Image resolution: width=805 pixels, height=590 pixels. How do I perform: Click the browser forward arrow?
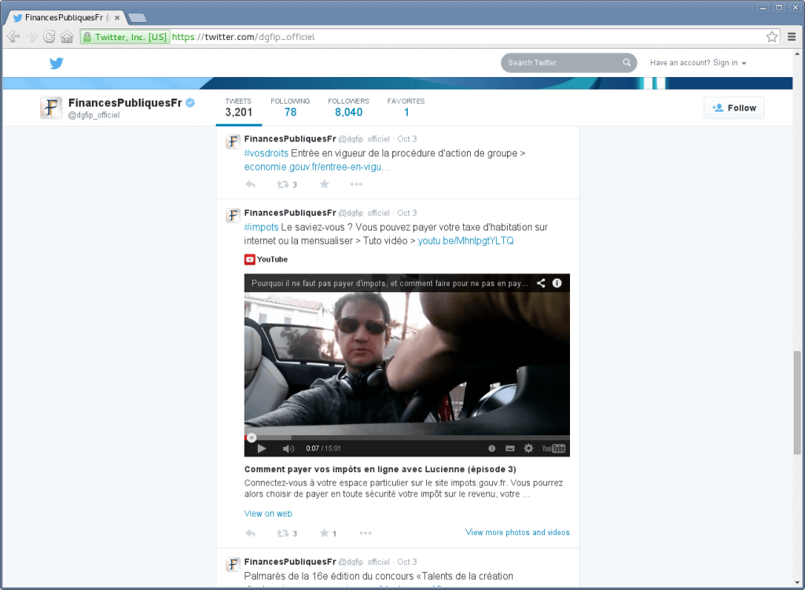(x=31, y=36)
